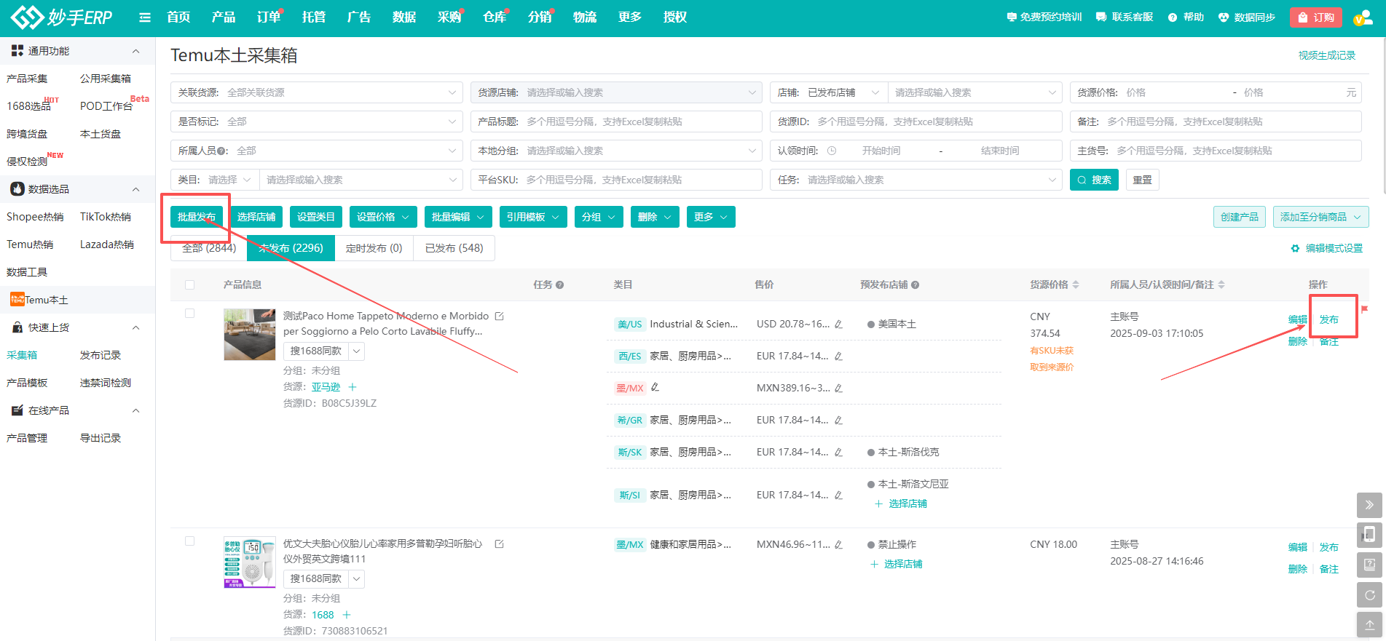Open the 关联货源 dropdown
The image size is (1386, 641).
(x=317, y=92)
